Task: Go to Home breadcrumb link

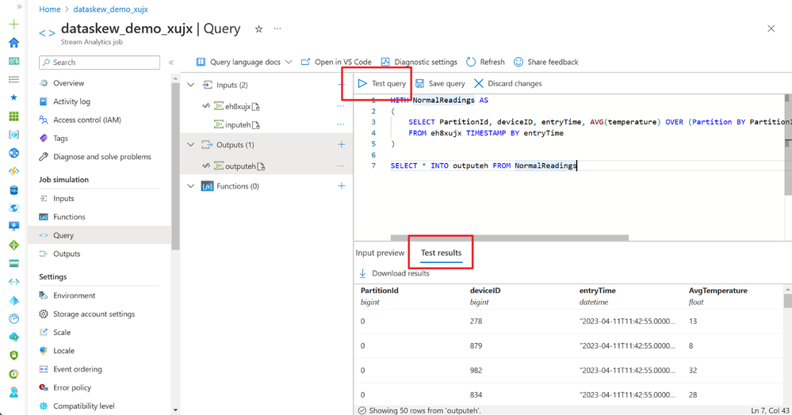Action: 49,9
